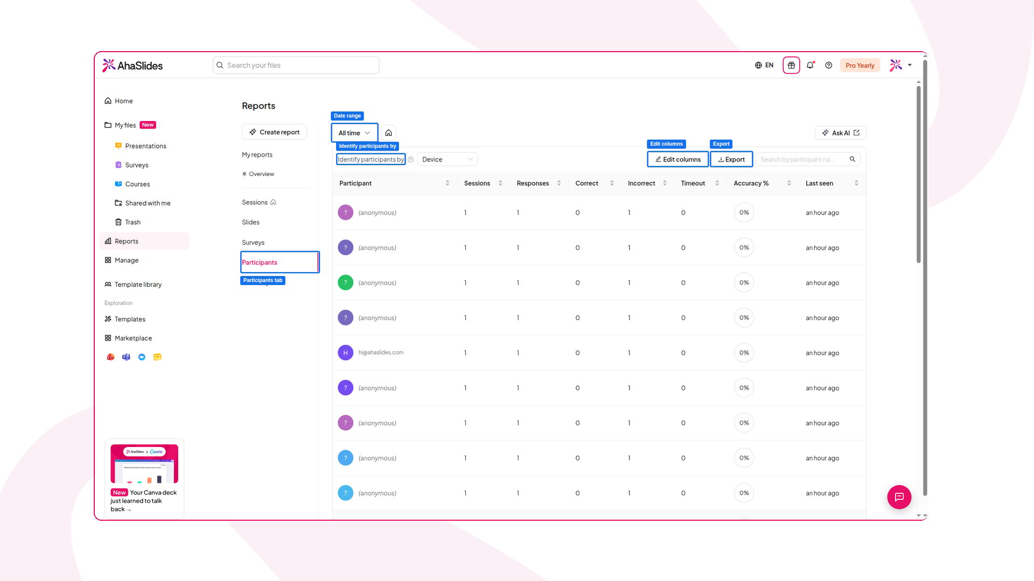This screenshot has height=581, width=1034.
Task: Click the Microsoft Teams integration icon
Action: (126, 357)
